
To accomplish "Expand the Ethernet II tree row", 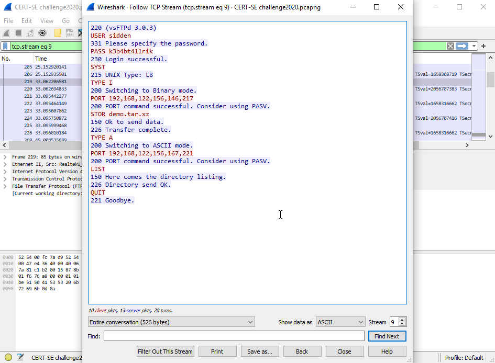I will (5, 164).
